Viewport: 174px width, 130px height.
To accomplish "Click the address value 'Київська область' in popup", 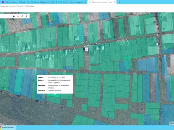I will (x=59, y=81).
